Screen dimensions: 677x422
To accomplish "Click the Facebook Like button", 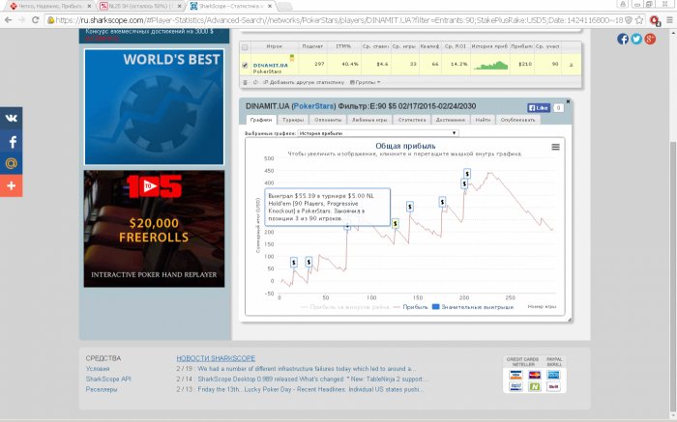I will tap(539, 108).
